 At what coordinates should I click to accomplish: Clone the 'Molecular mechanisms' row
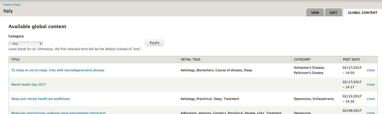click(370, 113)
